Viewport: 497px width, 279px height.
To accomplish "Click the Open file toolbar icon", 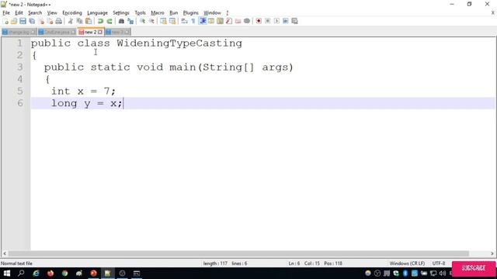I will (14, 21).
